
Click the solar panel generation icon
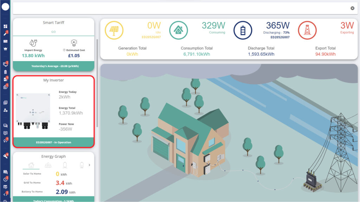point(114,31)
